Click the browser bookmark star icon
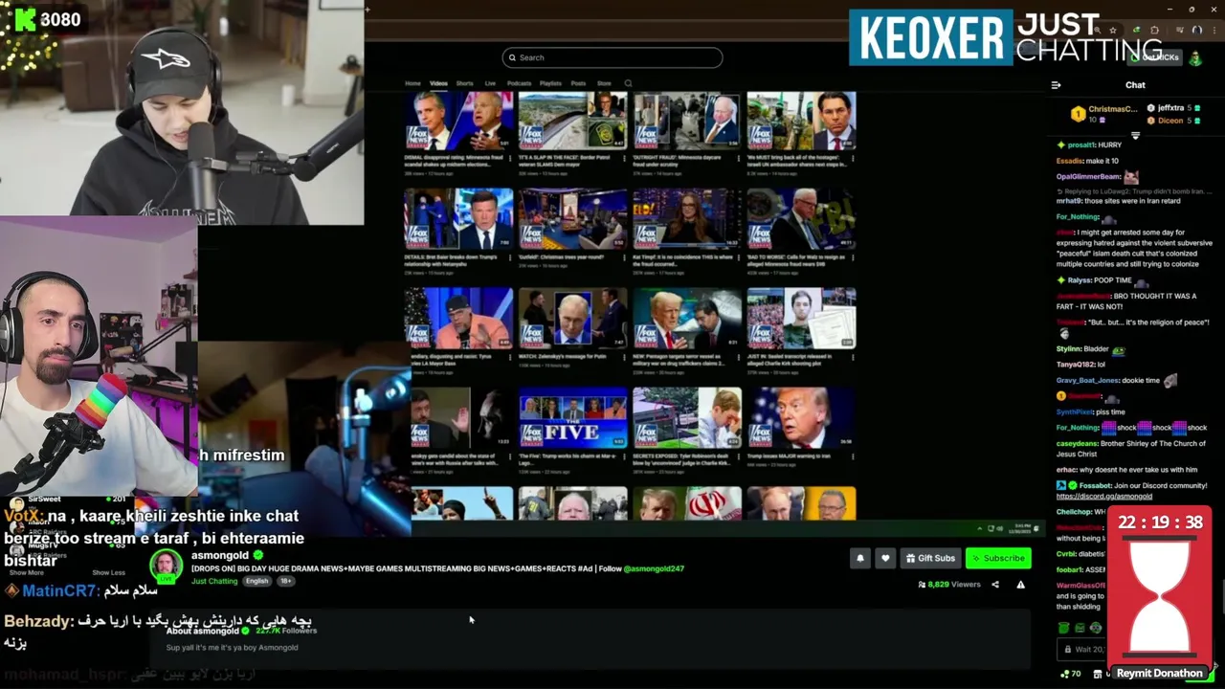 point(1114,31)
